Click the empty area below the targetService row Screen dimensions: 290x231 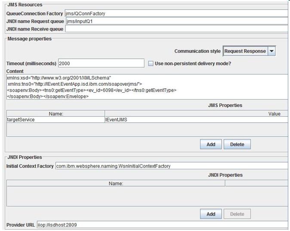[x=146, y=130]
